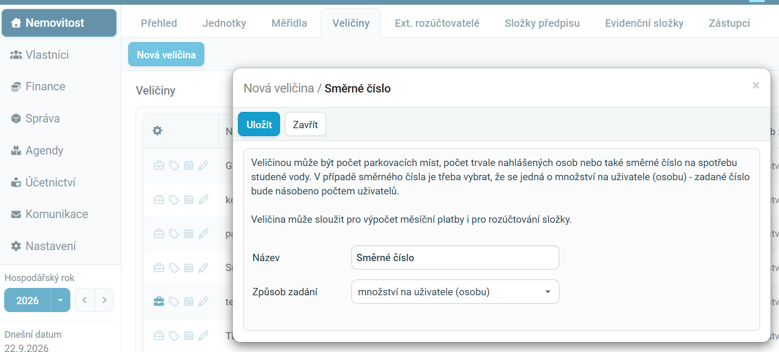Click pencil edit icon in fourth row
Screen dimensions: 779x352
coord(203,268)
